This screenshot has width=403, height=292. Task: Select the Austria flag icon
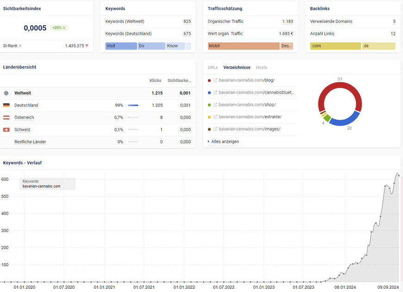coord(6,118)
